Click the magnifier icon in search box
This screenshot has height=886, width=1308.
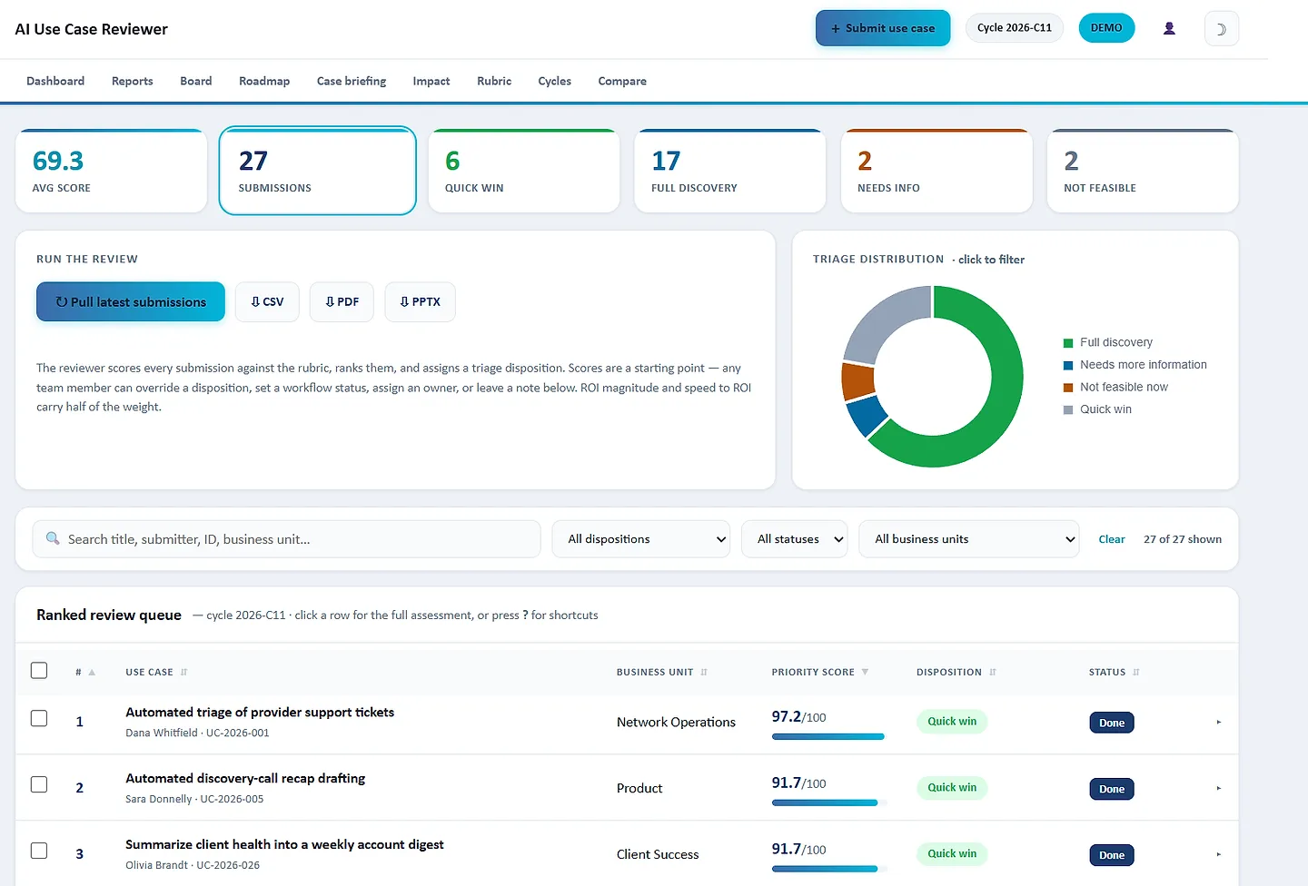click(53, 538)
